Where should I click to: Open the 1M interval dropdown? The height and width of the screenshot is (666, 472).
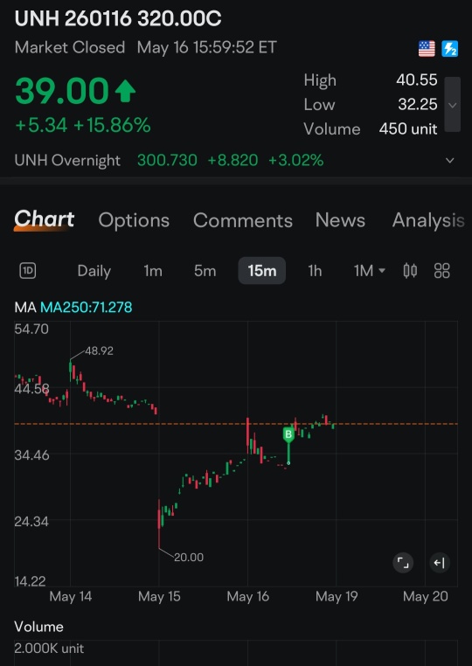(x=369, y=271)
